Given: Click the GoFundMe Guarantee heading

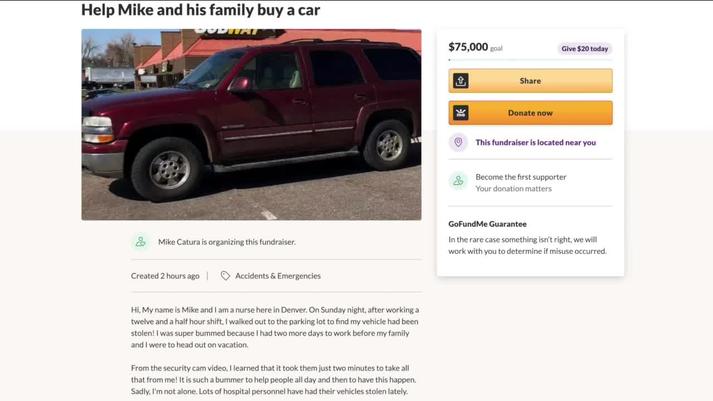Looking at the screenshot, I should tap(487, 224).
